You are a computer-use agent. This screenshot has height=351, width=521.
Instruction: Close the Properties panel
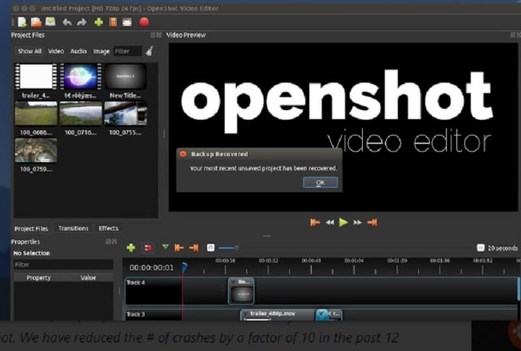115,242
